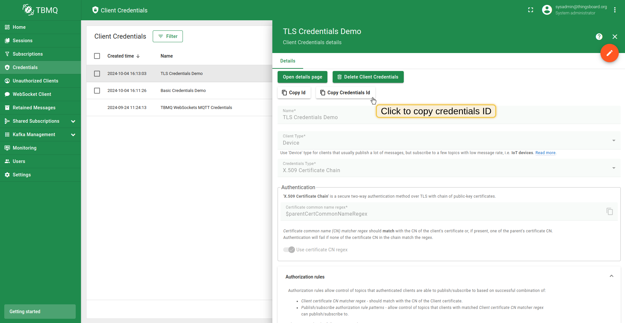Expand the Shared Subscriptions menu

pos(73,121)
